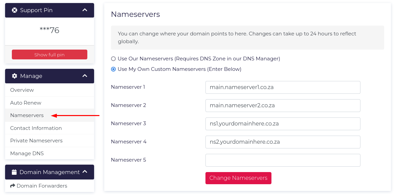Select the Nameservers sidebar item
Viewport: 396px width, 195px height.
click(x=27, y=115)
